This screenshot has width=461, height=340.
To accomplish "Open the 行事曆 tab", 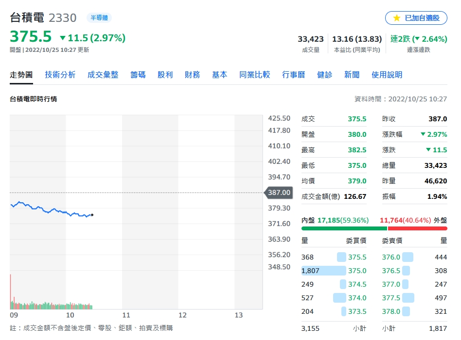I will (x=293, y=75).
